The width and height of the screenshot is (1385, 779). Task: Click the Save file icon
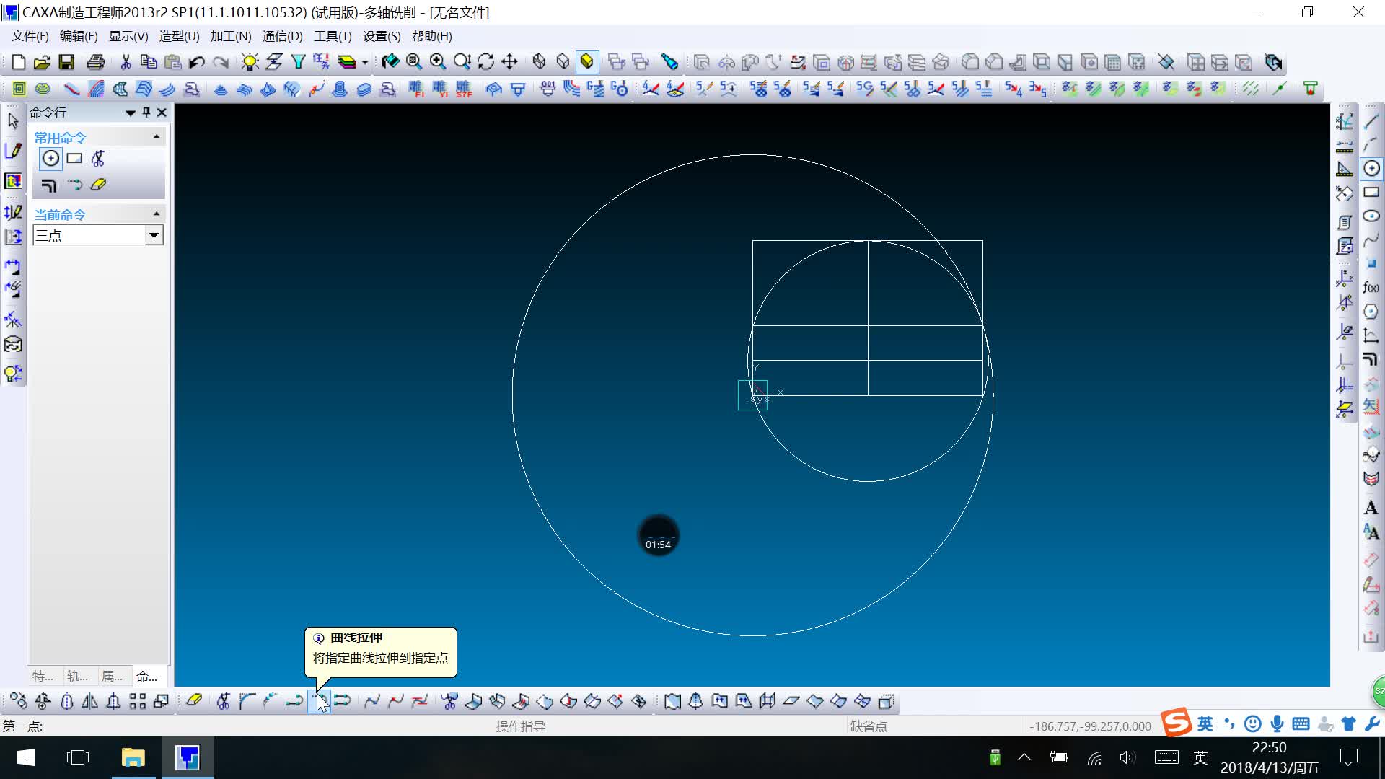click(x=66, y=62)
